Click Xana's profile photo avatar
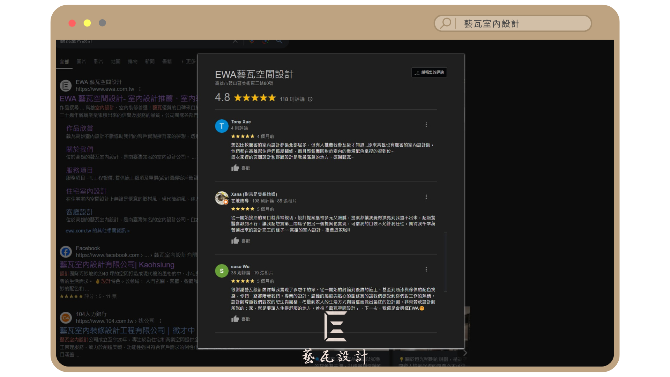The width and height of the screenshot is (670, 377). coord(222,198)
